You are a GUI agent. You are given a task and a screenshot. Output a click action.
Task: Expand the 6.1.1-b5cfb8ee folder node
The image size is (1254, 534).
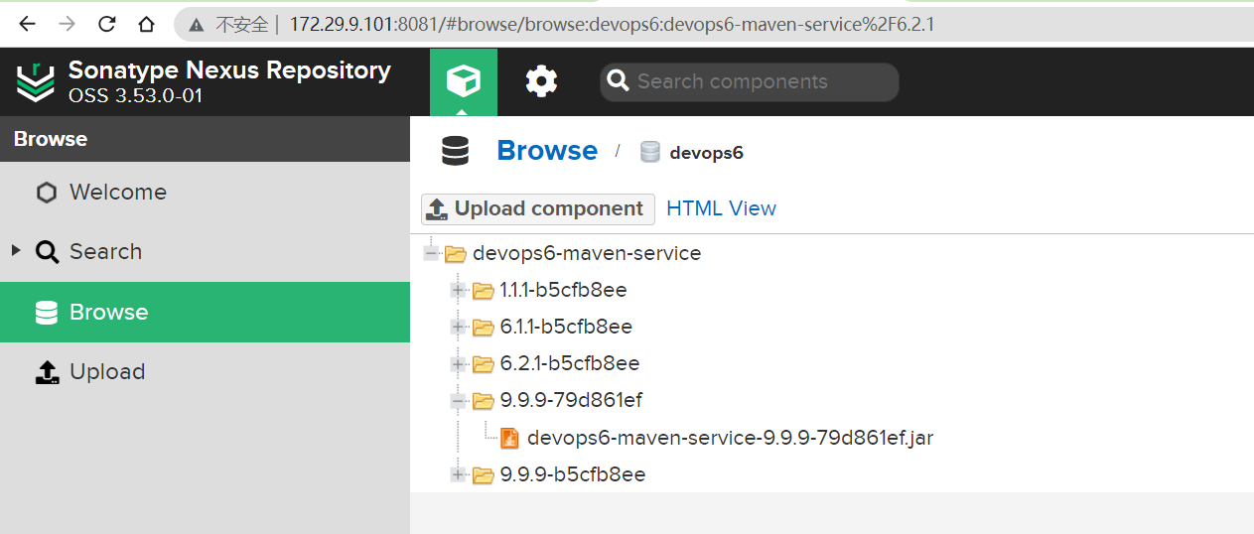(x=458, y=327)
